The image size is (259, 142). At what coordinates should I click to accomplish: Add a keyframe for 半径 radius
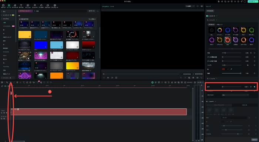(x=255, y=53)
